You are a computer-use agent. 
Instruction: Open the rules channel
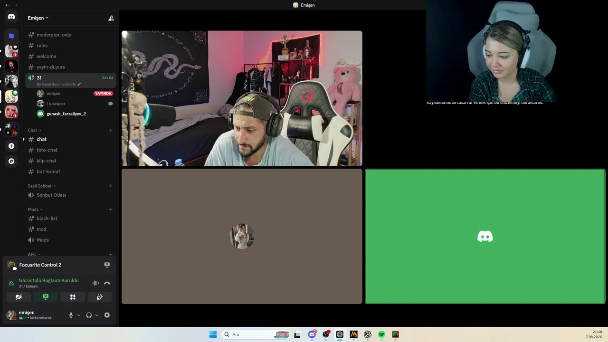(70, 46)
